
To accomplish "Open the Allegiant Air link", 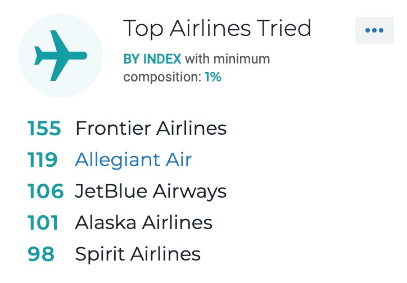I will (133, 160).
